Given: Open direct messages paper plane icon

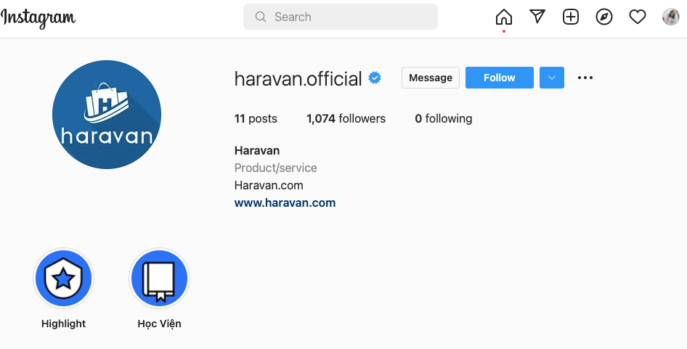Looking at the screenshot, I should [537, 17].
